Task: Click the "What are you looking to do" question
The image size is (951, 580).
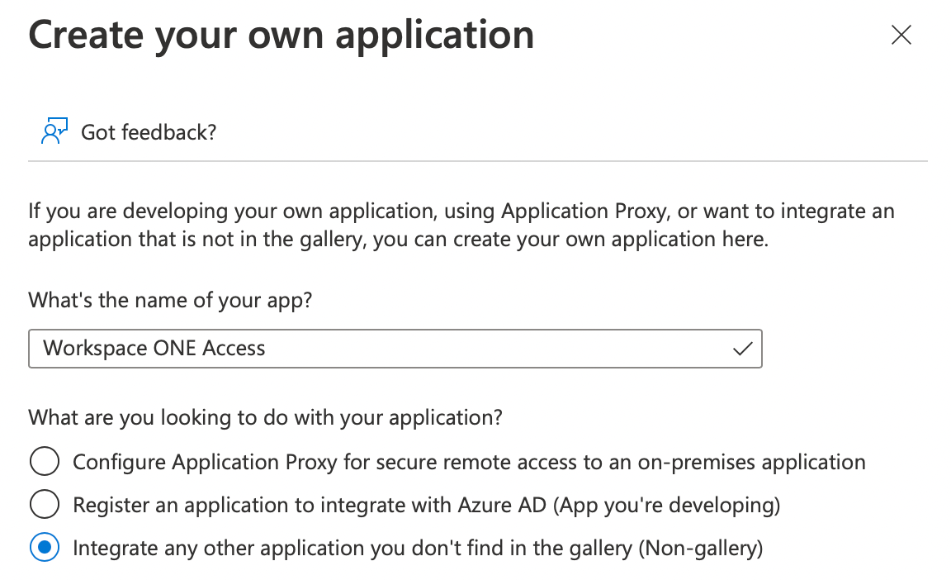Action: 265,417
